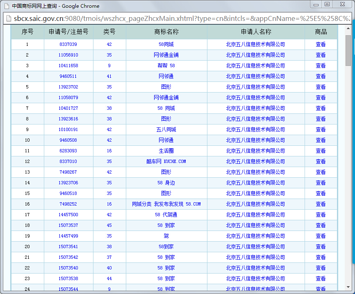Click trademark name 58 身边

click(166, 183)
